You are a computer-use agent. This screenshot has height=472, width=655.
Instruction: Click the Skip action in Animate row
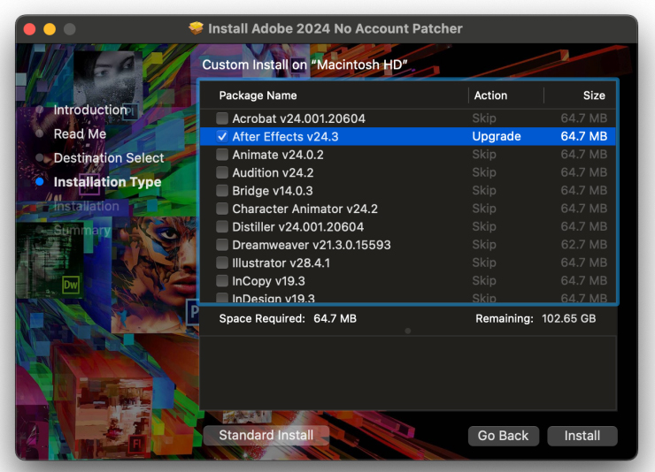click(484, 155)
